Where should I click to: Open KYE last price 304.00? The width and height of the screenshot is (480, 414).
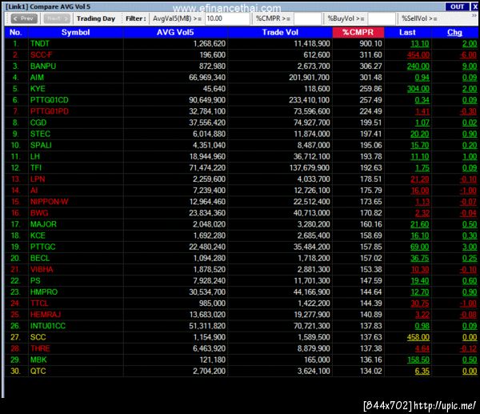click(418, 89)
